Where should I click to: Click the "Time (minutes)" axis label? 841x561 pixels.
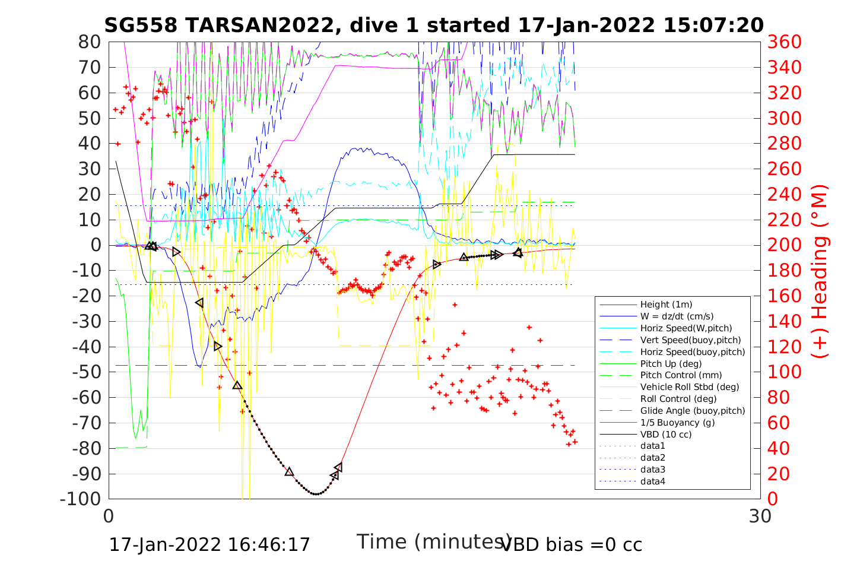pos(434,541)
